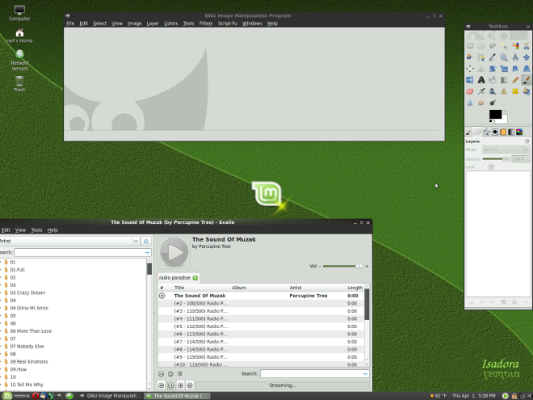533x400 pixels.
Task: Select the Free Select lasso tool
Action: (x=493, y=46)
